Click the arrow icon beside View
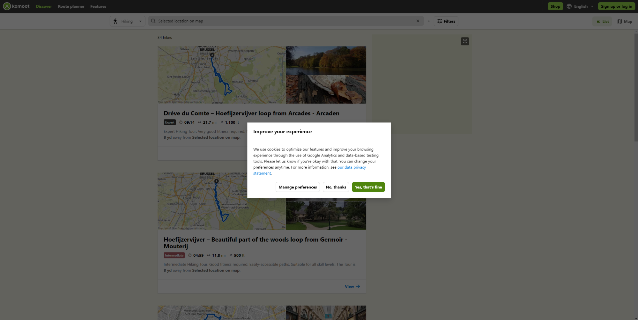This screenshot has width=638, height=320. click(358, 286)
